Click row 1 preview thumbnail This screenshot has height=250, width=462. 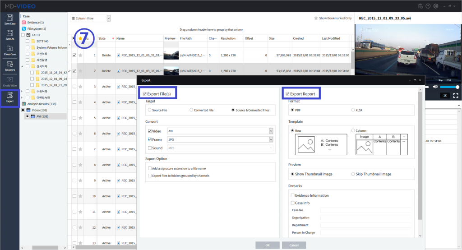coord(171,55)
